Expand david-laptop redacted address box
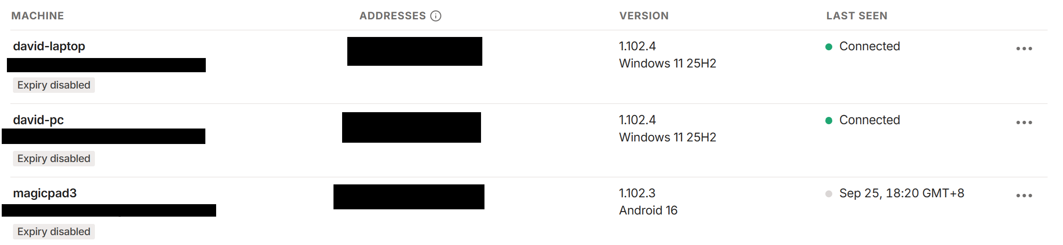Image resolution: width=1063 pixels, height=245 pixels. (x=415, y=51)
